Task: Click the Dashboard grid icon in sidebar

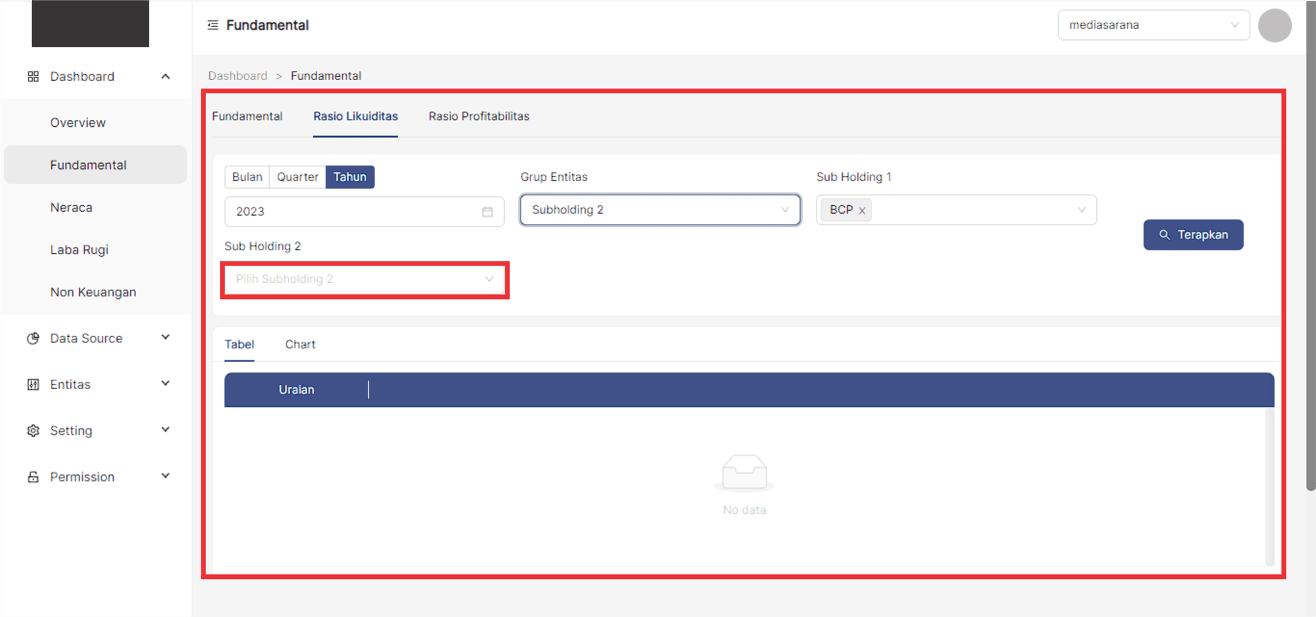Action: coord(33,77)
